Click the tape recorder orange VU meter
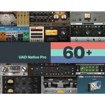Screen dimensions: 105x105 pos(60,91)
